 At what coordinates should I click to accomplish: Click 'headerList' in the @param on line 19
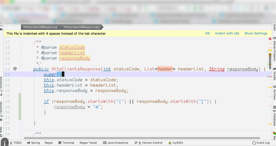[72, 53]
